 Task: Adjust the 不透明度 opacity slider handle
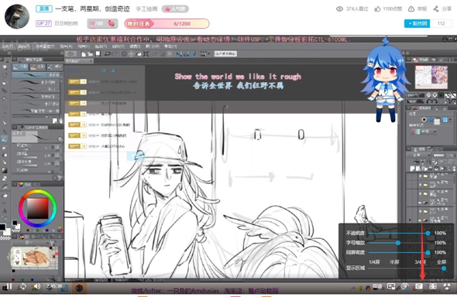[428, 233]
